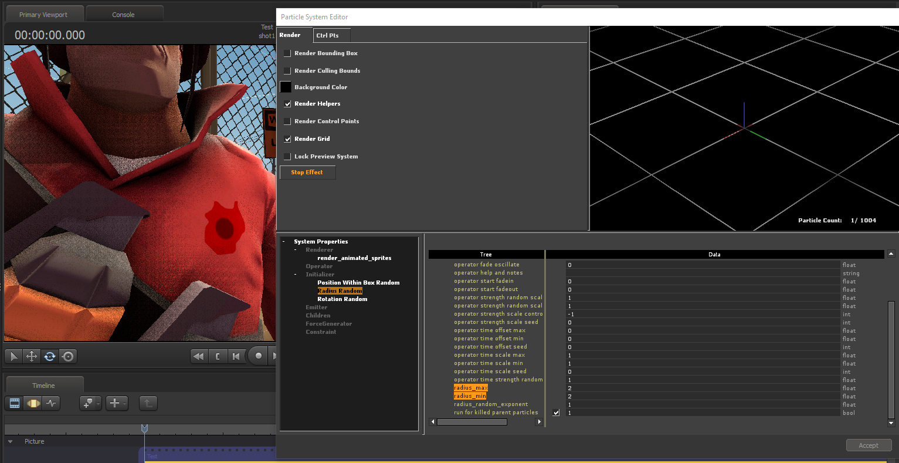Viewport: 899px width, 463px height.
Task: Collapse the System Properties tree node
Action: click(x=283, y=242)
